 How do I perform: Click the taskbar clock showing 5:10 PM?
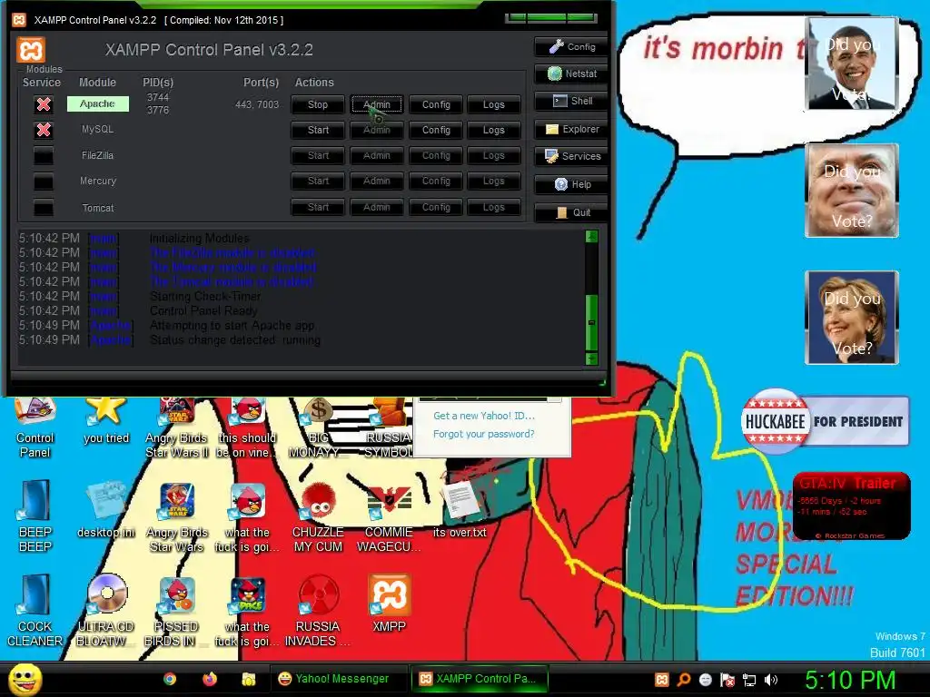[x=850, y=680]
